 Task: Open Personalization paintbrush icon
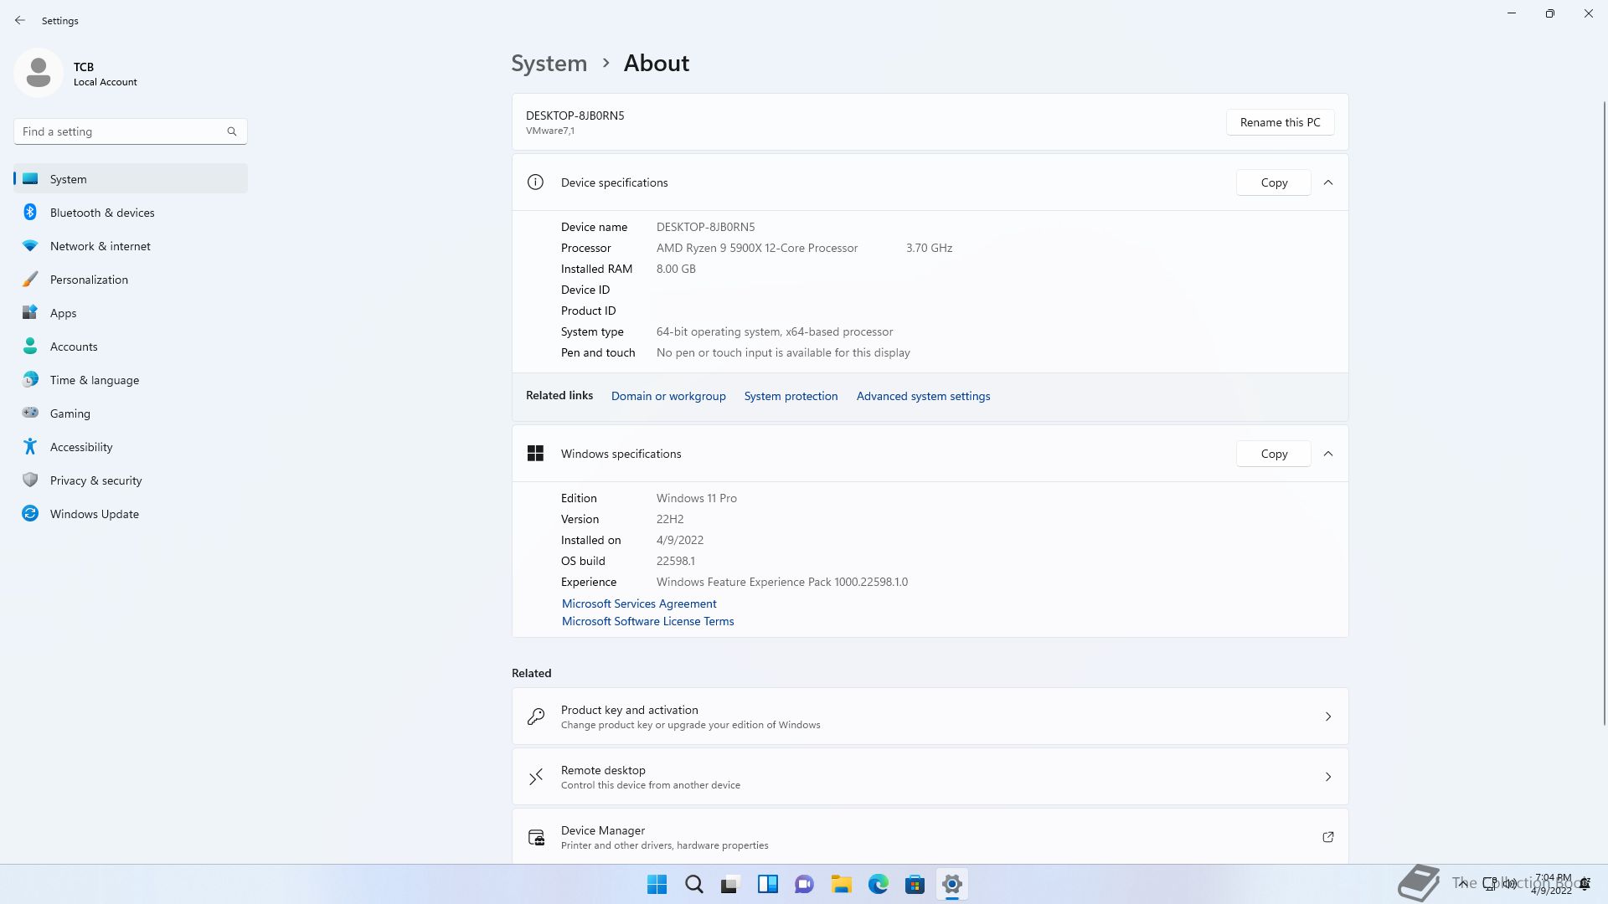(x=30, y=280)
